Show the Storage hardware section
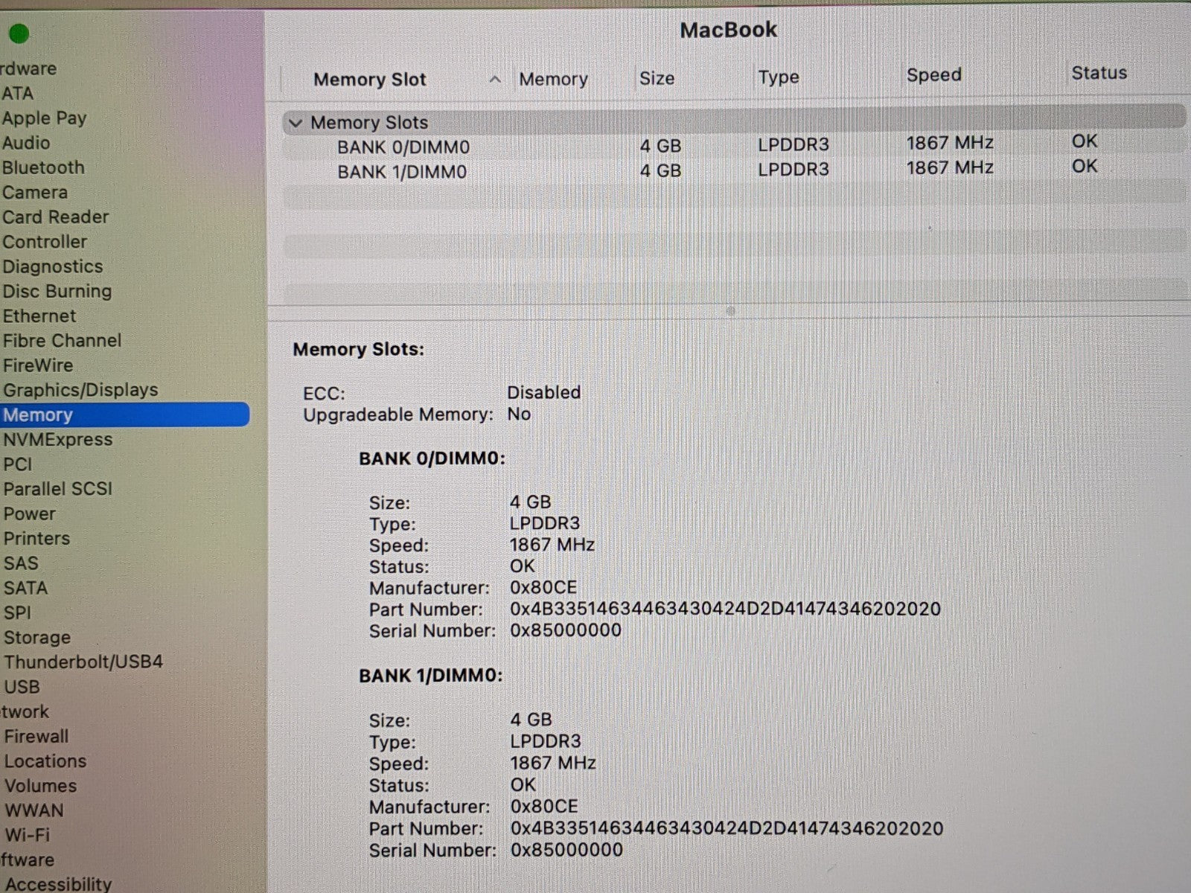Viewport: 1191px width, 893px height. [37, 638]
